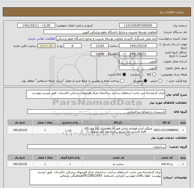Choose the جزیی purchase type radio
The image size is (194, 188).
[x=160, y=81]
